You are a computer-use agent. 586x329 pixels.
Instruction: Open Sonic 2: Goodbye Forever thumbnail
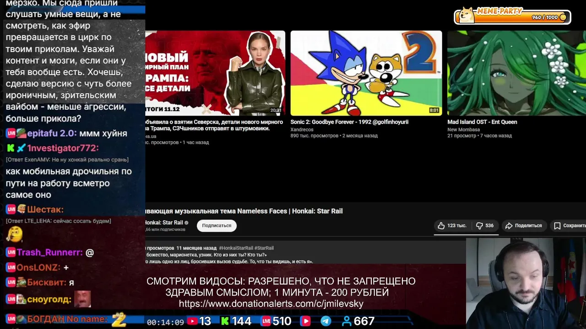coord(366,73)
